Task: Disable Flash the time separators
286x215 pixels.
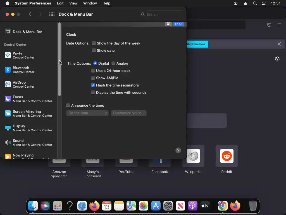Action: click(93, 85)
